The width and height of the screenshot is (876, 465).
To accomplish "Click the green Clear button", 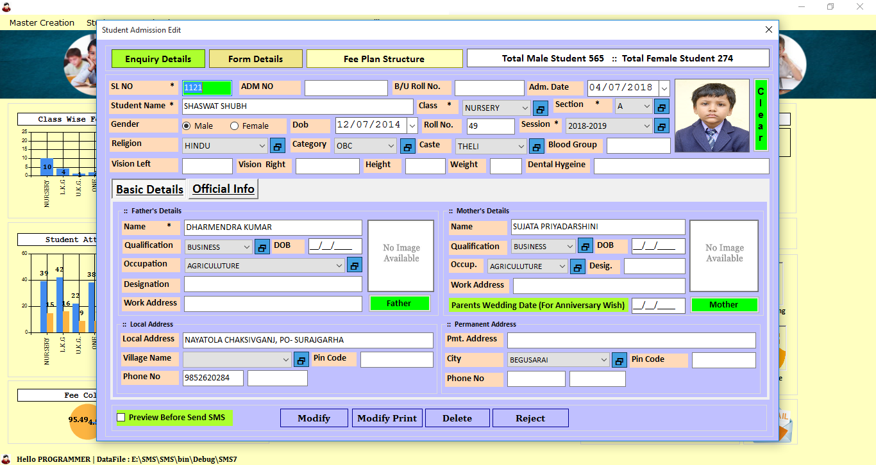I will [761, 115].
